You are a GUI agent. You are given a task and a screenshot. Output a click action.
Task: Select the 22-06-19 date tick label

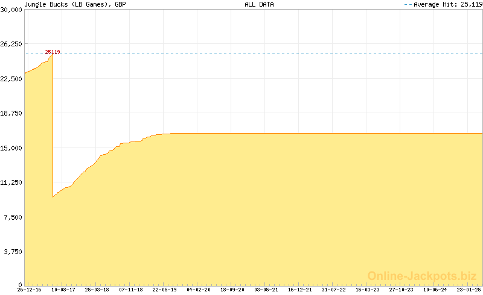165,290
